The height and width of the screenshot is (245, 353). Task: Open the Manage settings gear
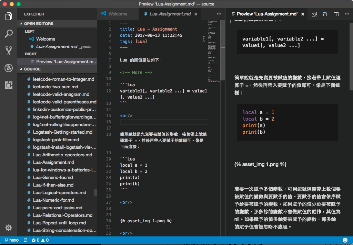[x=9, y=228]
